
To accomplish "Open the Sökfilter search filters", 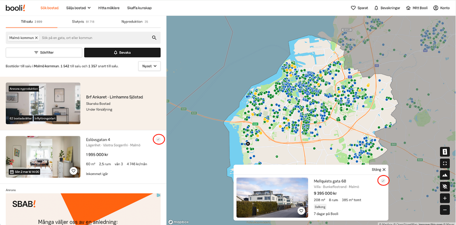I will [x=44, y=53].
